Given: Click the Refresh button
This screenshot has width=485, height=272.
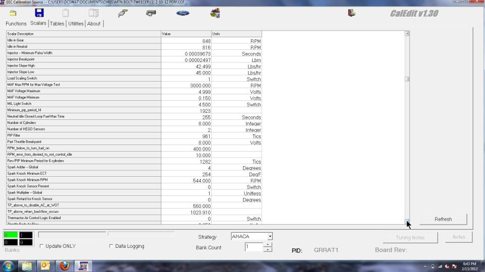Looking at the screenshot, I should coord(443,219).
